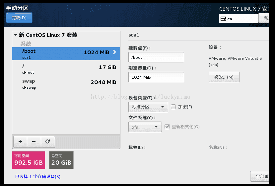Open the 标准分区 device type dropdown
The image size is (275, 186).
[148, 107]
